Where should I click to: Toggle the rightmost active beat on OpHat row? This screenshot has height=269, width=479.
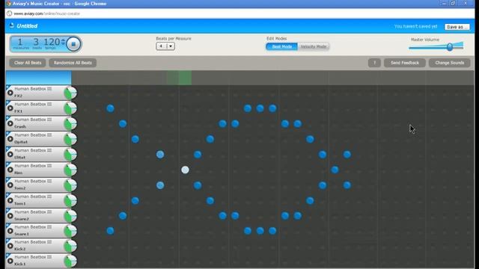[x=310, y=139]
